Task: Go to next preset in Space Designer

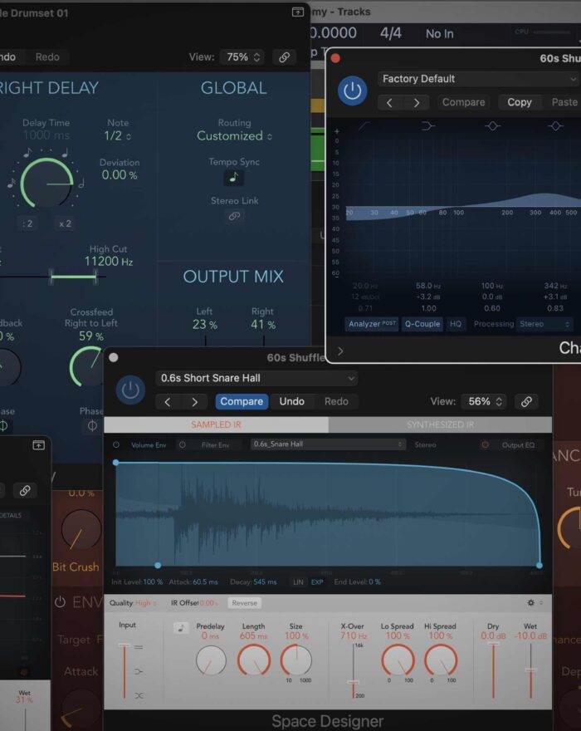Action: point(195,402)
